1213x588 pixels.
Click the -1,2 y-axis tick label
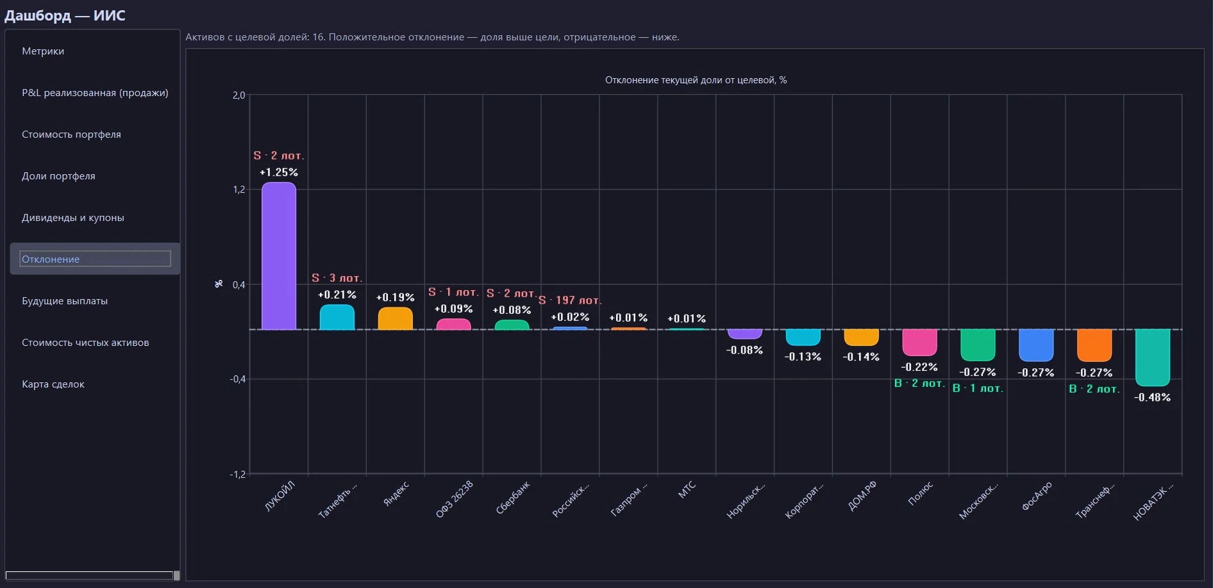click(x=237, y=474)
